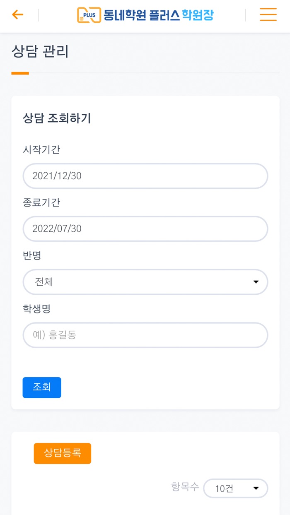Screen dimensions: 290x515
Task: Open the 반명 dropdown showing 전체
Action: click(145, 282)
